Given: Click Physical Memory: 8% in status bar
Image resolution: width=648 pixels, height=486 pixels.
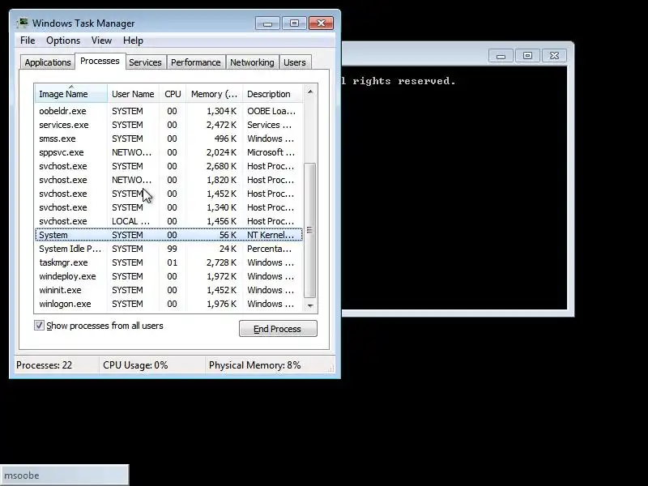Looking at the screenshot, I should click(x=254, y=365).
